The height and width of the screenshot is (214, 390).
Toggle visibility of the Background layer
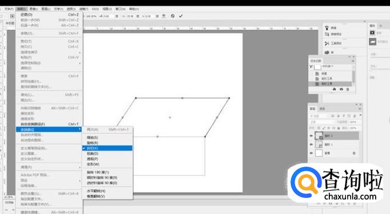[x=311, y=153]
